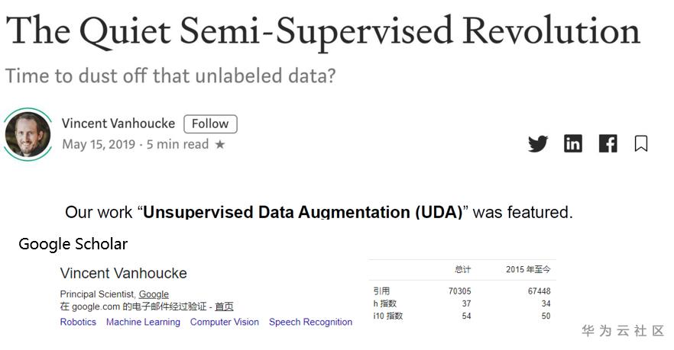Click the article title heading

pyautogui.click(x=322, y=31)
